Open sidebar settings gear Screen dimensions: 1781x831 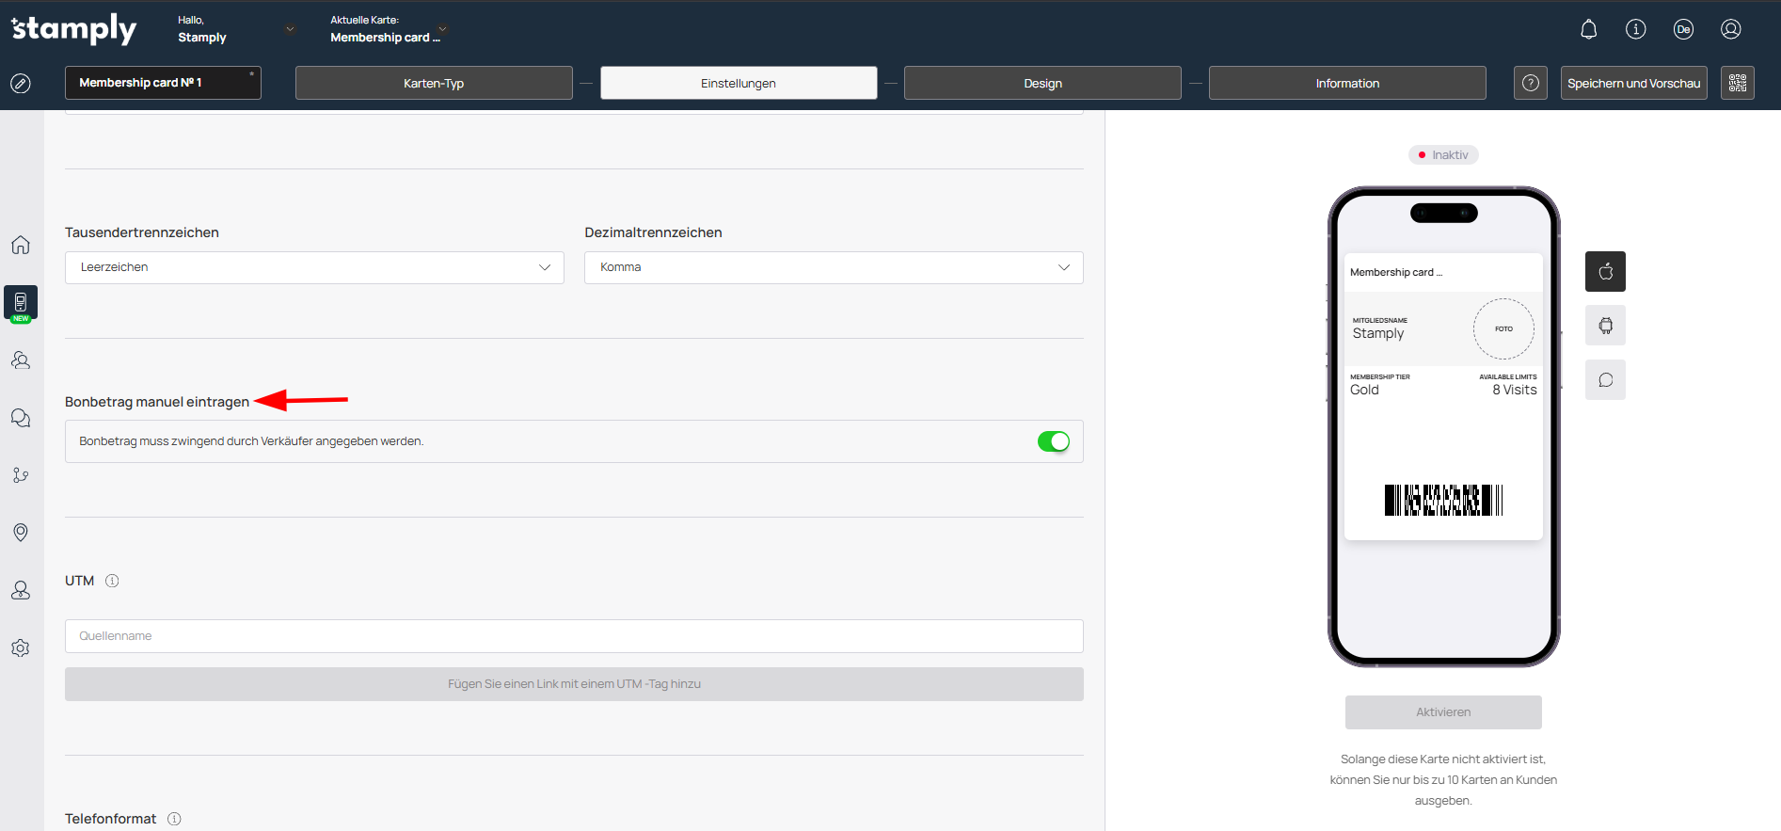pyautogui.click(x=21, y=648)
